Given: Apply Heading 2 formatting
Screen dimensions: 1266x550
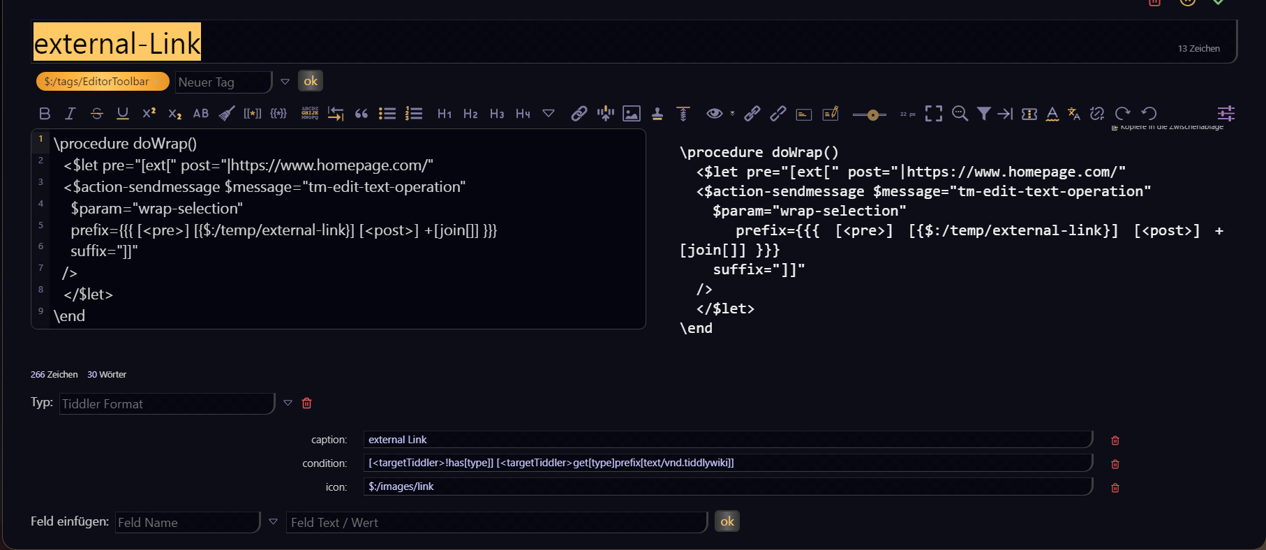Looking at the screenshot, I should click(470, 114).
